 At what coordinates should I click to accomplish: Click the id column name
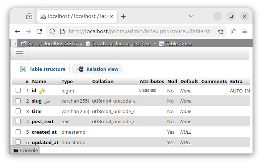click(x=34, y=90)
